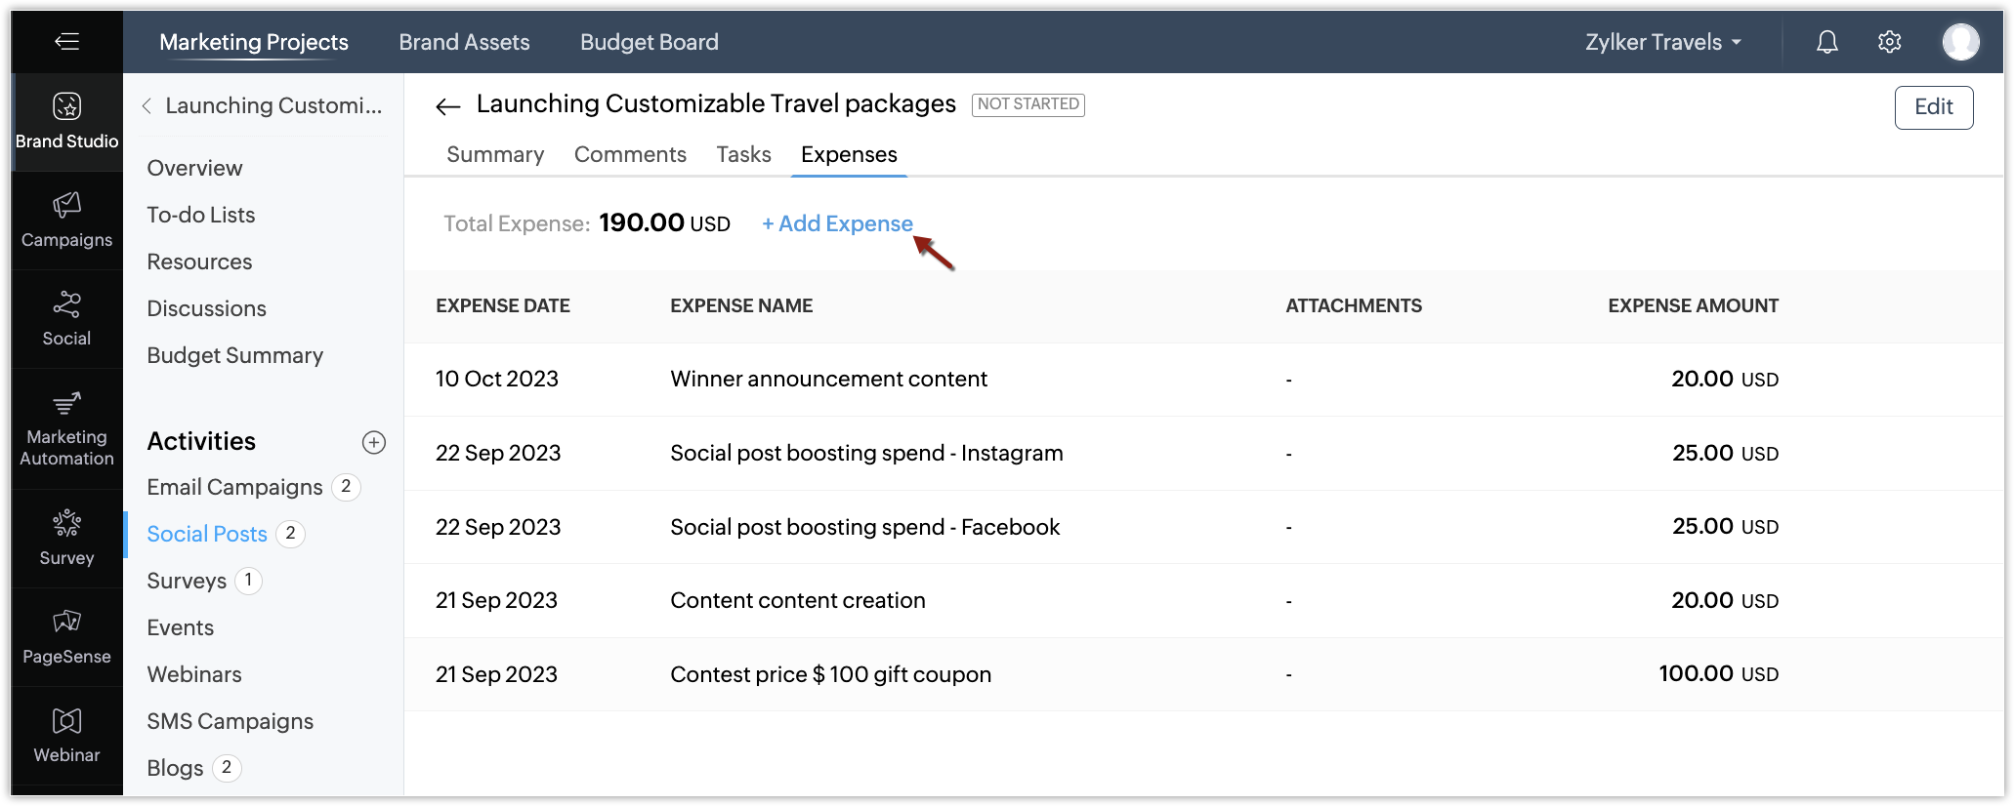Open Social module
The height and width of the screenshot is (806, 2014).
tap(66, 319)
